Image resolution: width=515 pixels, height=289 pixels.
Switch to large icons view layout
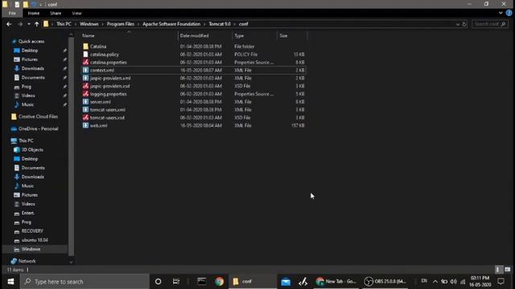[x=508, y=270]
